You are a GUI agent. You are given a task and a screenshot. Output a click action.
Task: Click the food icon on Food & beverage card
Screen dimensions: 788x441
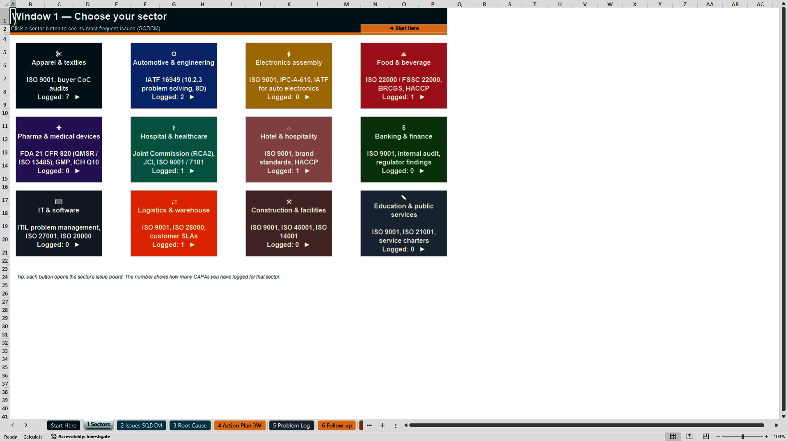[x=403, y=54]
